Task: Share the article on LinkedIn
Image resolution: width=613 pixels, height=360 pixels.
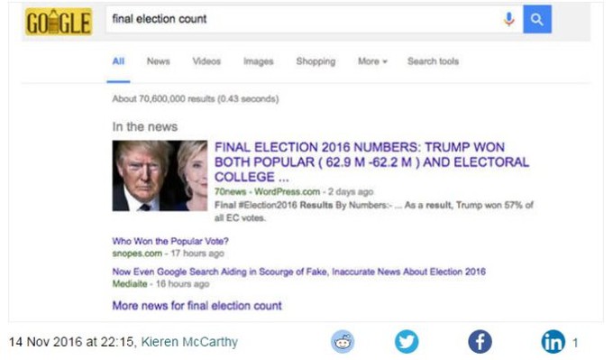Action: pos(553,342)
